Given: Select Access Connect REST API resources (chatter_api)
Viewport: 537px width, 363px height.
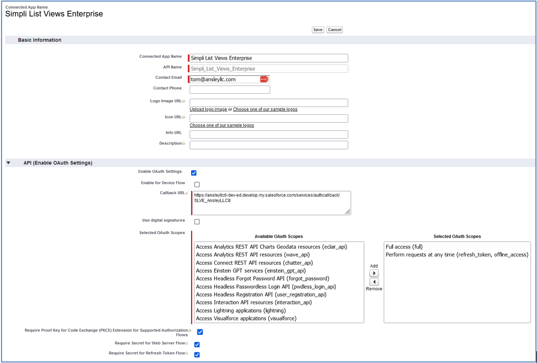Looking at the screenshot, I should point(255,263).
